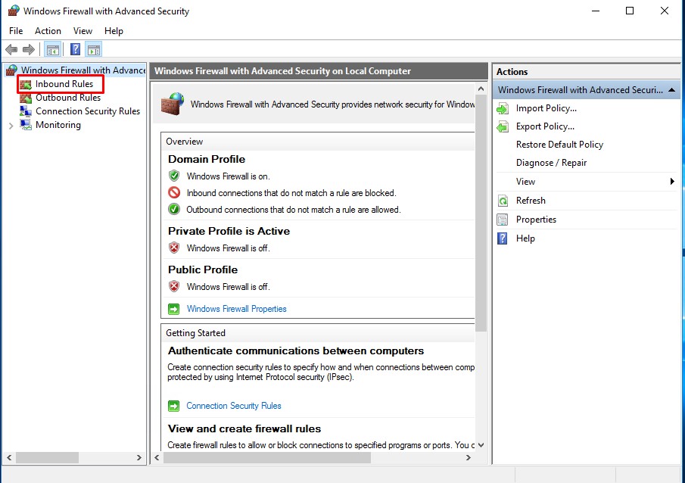Open the Connection Security Rules link
Viewport: 685px width, 483px height.
pos(234,406)
